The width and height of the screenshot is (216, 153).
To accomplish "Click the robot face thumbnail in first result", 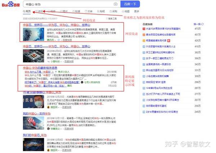I will pos(33,34).
